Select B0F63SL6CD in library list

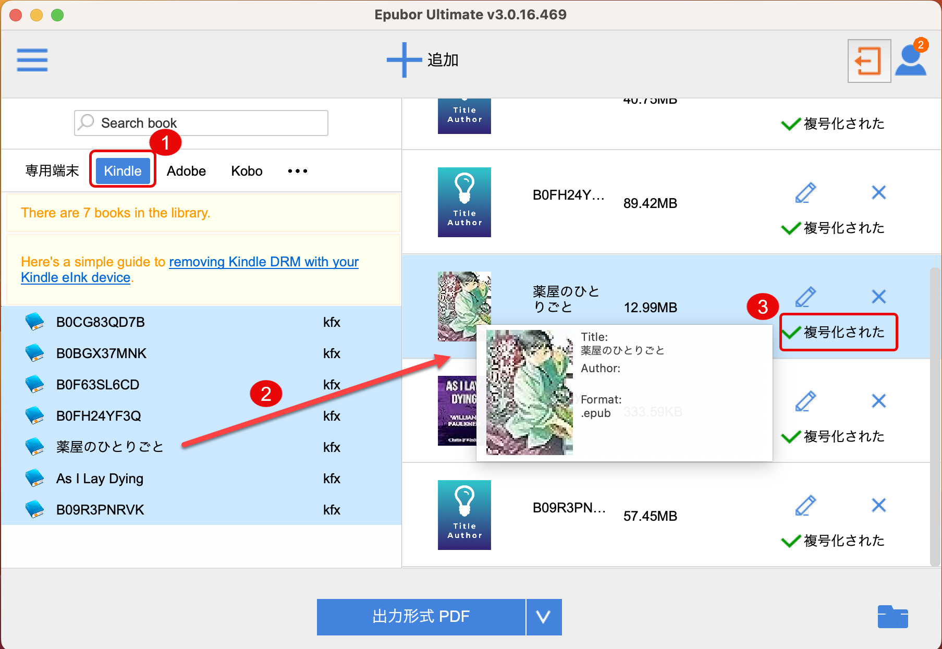pyautogui.click(x=201, y=384)
